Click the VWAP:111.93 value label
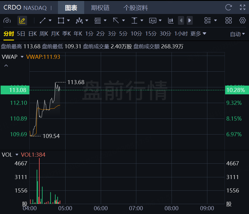The width and height of the screenshot is (249, 214). [43, 57]
